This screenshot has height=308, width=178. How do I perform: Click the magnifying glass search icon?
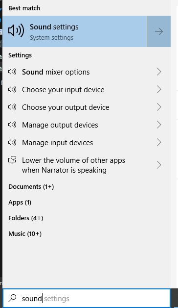[12, 298]
